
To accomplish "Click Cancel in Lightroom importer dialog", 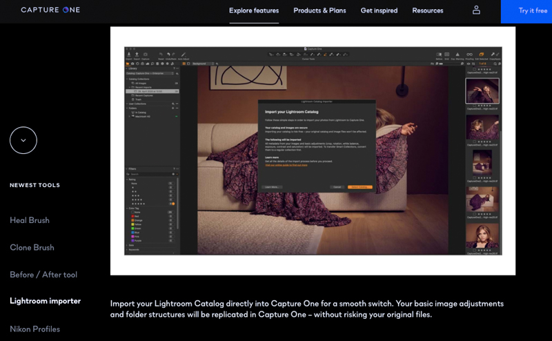I will pos(337,187).
